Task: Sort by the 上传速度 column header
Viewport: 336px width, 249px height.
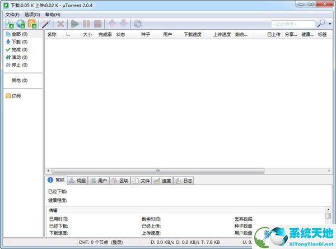Action: coord(222,34)
